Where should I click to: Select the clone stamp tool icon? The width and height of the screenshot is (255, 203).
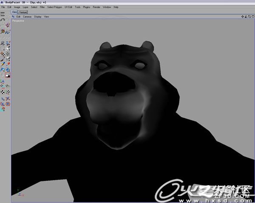coord(8,59)
